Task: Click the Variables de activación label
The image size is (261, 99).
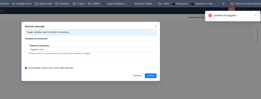Action: [x=36, y=38]
